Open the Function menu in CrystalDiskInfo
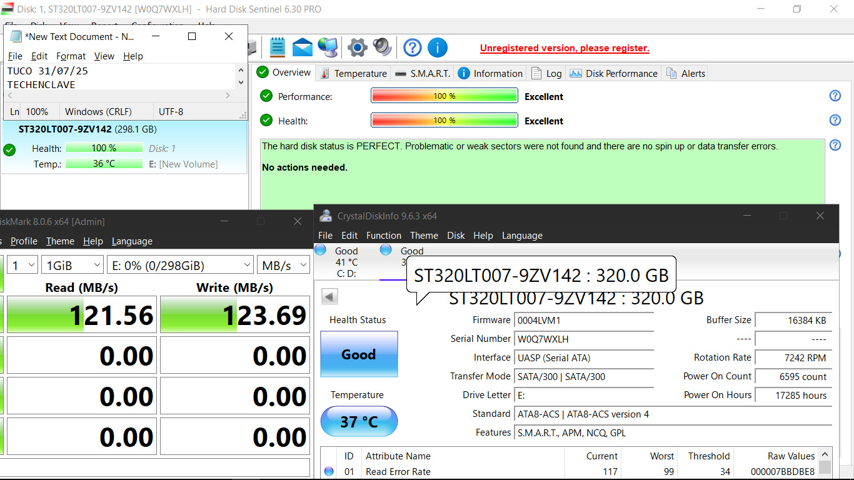Viewport: 854px width, 480px height. 384,235
